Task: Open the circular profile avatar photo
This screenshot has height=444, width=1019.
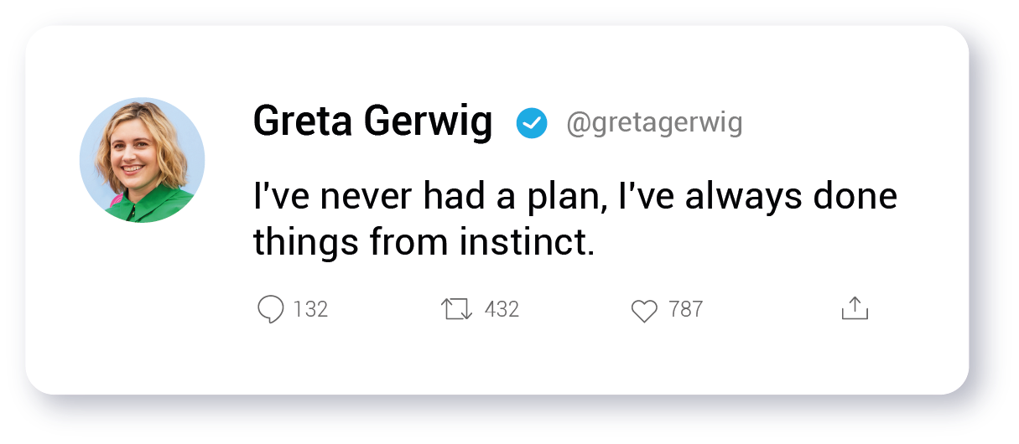Action: coord(142,160)
